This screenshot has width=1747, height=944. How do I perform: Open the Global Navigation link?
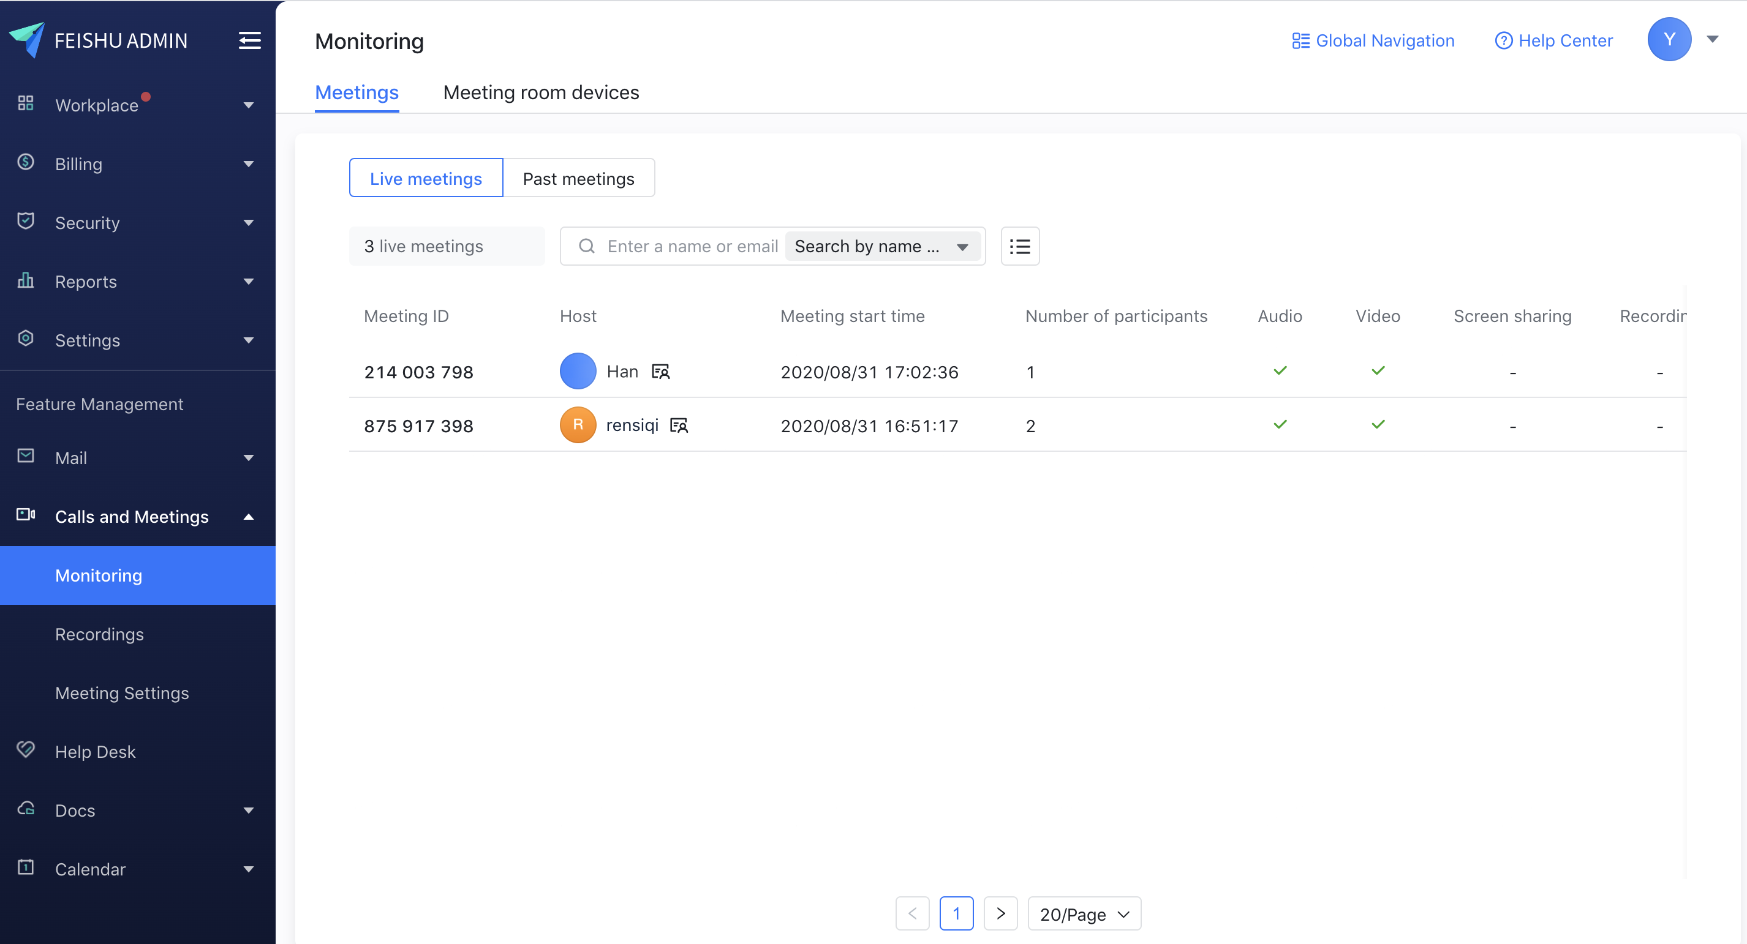point(1373,40)
